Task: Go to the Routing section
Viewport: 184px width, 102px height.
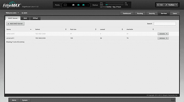Action: click(140, 13)
